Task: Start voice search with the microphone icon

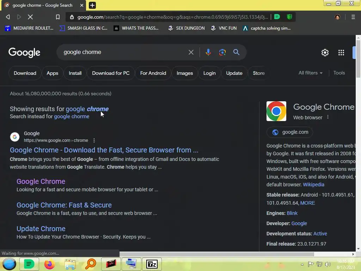Action: 208,52
